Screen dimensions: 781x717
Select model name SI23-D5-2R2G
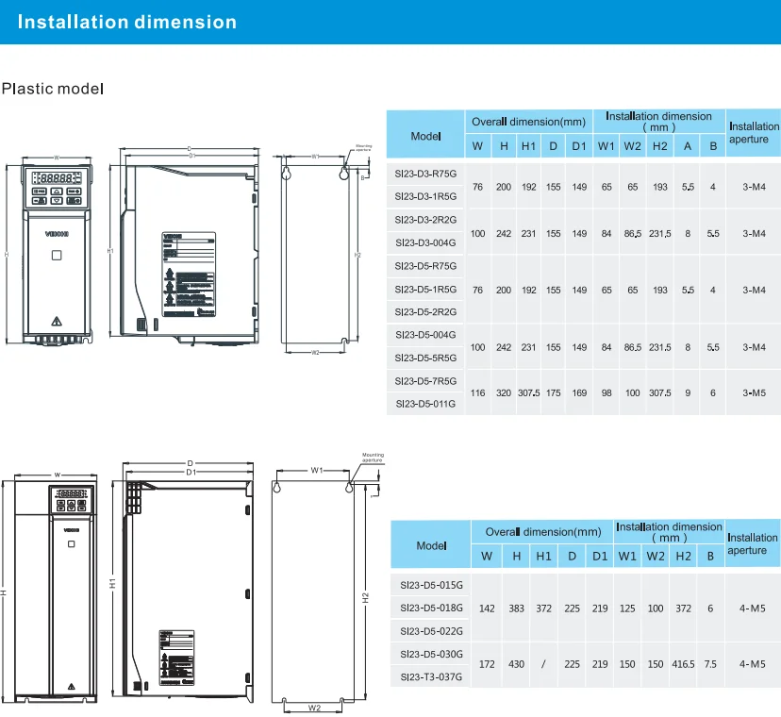[x=425, y=312]
